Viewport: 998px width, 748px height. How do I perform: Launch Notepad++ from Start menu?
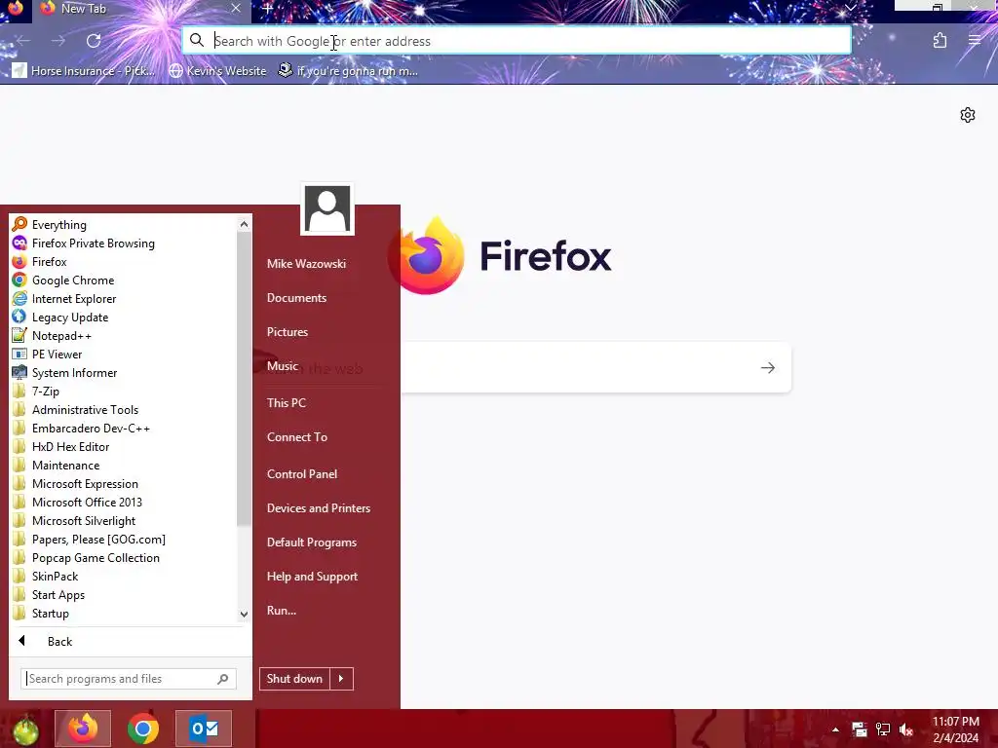tap(61, 335)
